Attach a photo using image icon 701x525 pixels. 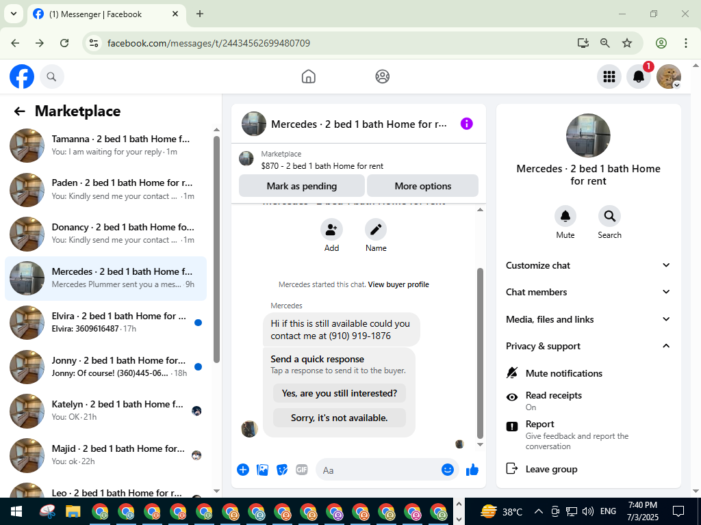click(262, 470)
